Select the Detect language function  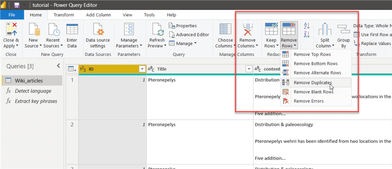pos(32,91)
